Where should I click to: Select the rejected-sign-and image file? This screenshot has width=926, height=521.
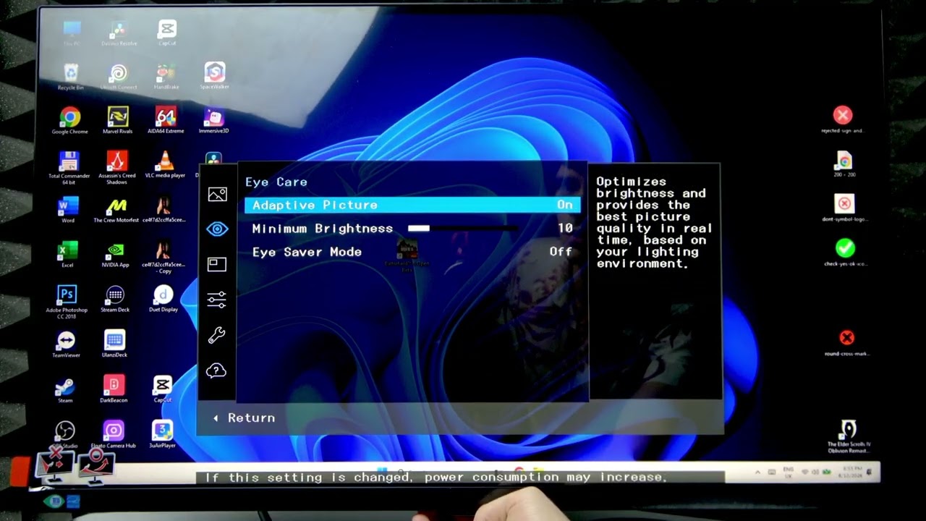tap(842, 120)
